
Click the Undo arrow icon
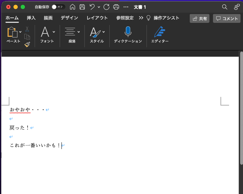[x=92, y=7]
